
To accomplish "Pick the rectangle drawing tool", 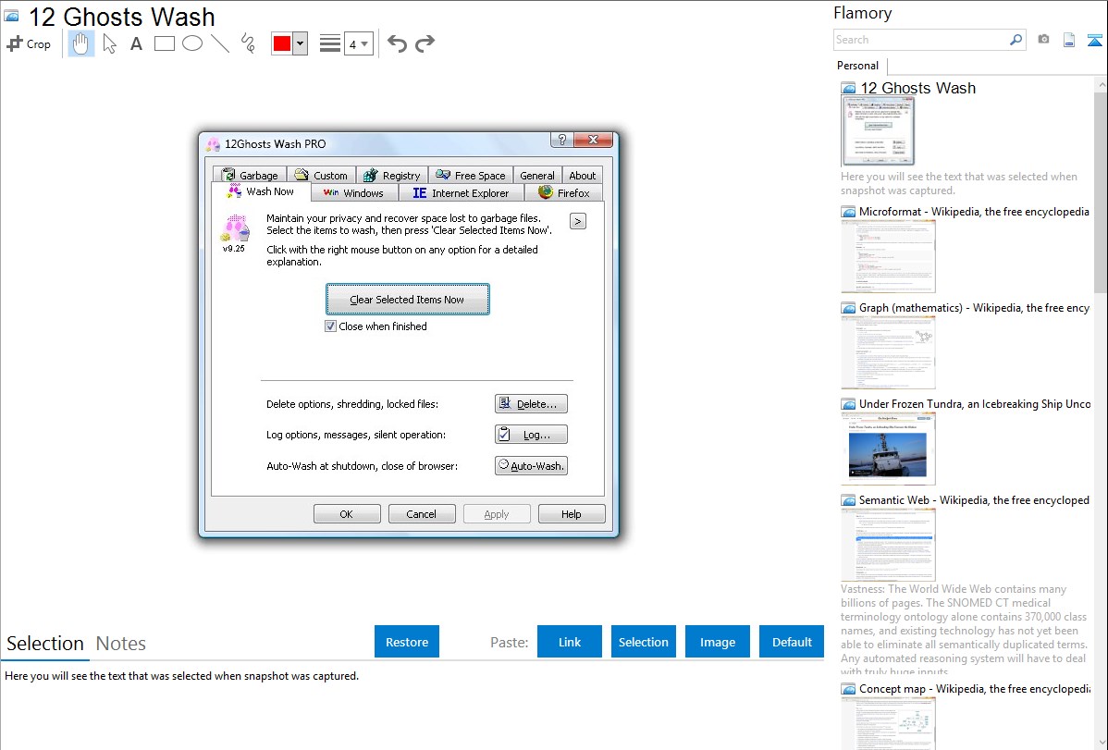I will point(164,43).
